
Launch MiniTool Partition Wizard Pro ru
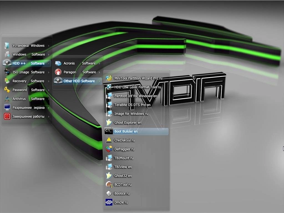pos(136,78)
